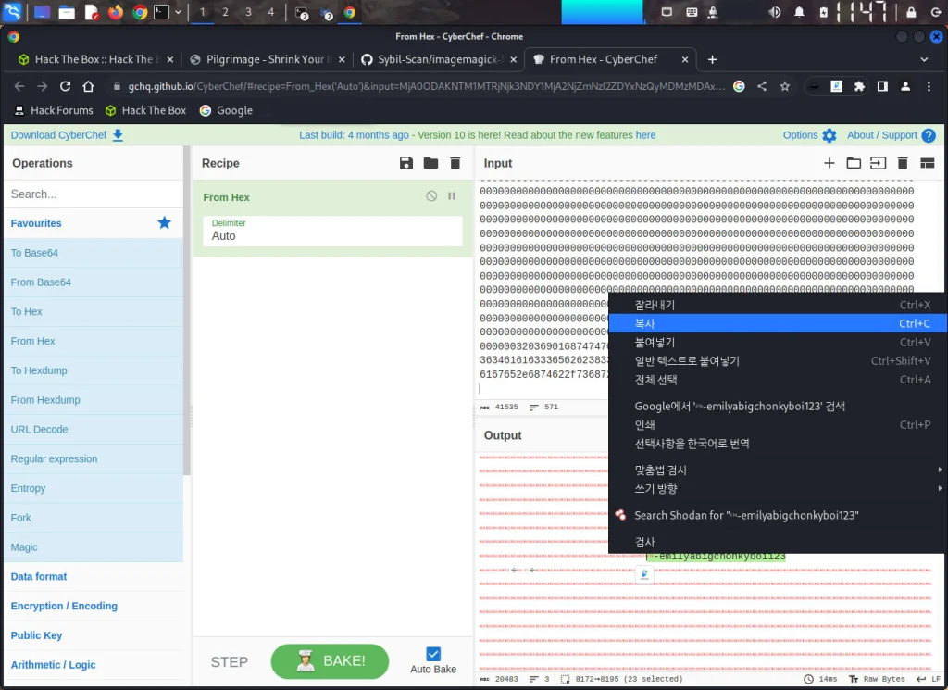Select the URL Decode operation
The width and height of the screenshot is (948, 690).
94,430
